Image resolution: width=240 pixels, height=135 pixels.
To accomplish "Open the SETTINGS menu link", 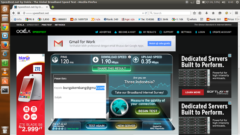I will (x=184, y=32).
